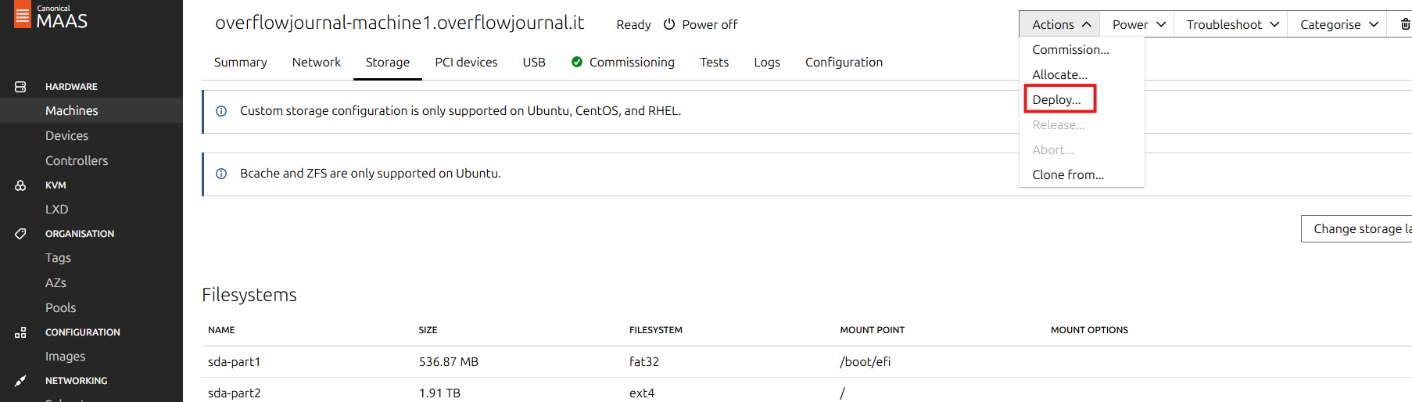Expand the Troubleshoot dropdown
The image size is (1412, 402).
[x=1231, y=24]
